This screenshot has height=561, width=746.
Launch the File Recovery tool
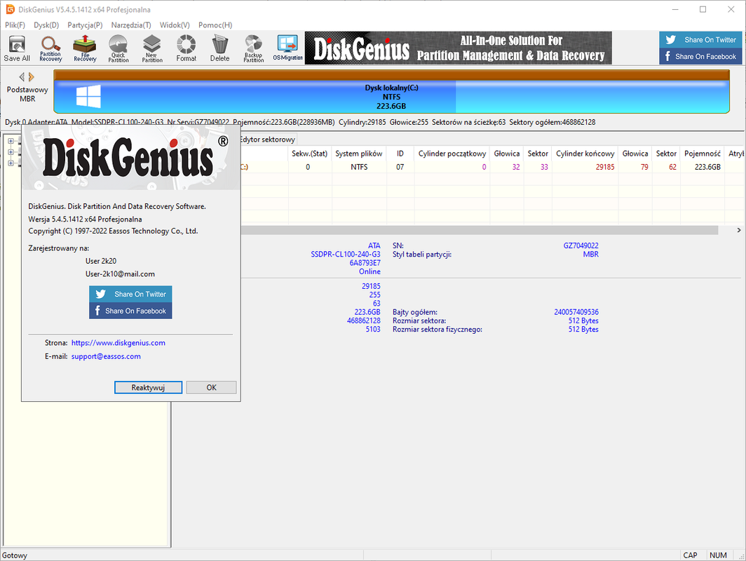(x=85, y=48)
